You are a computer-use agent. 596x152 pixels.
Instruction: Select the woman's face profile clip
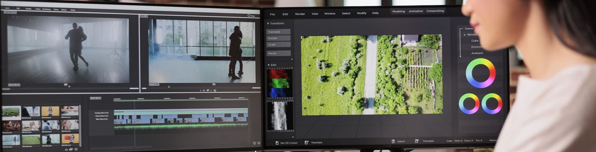coord(70,125)
